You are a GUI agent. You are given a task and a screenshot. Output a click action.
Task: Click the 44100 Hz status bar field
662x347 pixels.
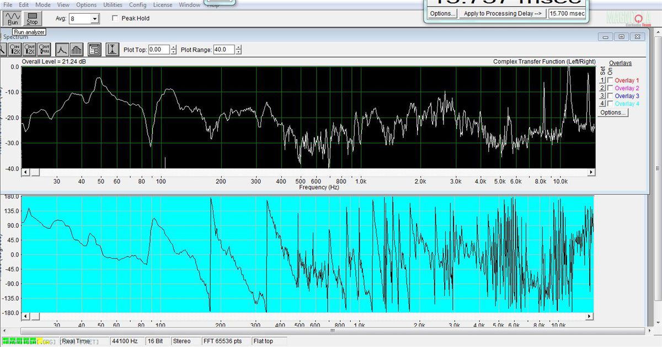point(127,341)
